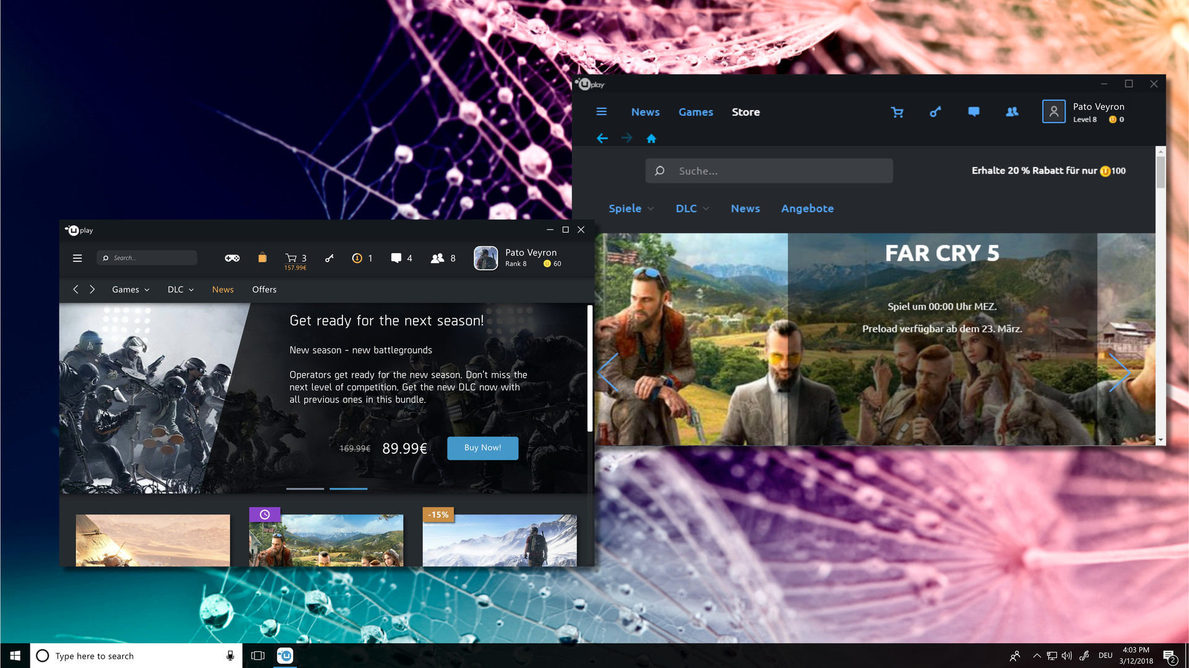Select the game controller icon in the toolbar

232,258
